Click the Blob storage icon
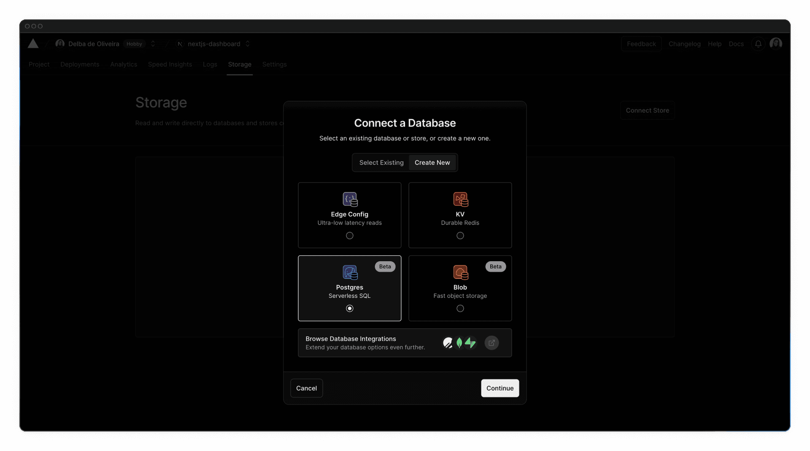The height and width of the screenshot is (451, 810). click(460, 272)
